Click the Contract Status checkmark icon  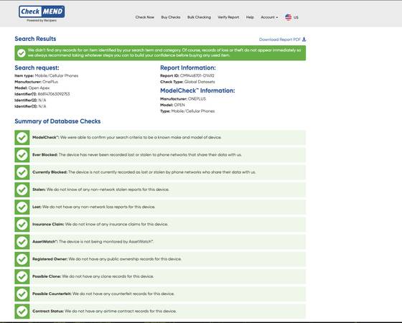click(x=22, y=312)
